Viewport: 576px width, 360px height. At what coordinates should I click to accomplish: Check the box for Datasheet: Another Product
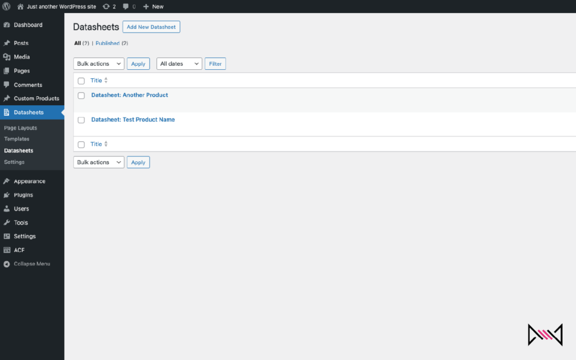tap(81, 96)
